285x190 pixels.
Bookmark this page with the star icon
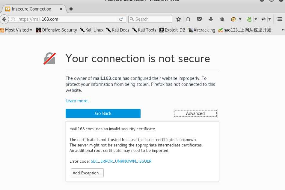click(x=179, y=19)
